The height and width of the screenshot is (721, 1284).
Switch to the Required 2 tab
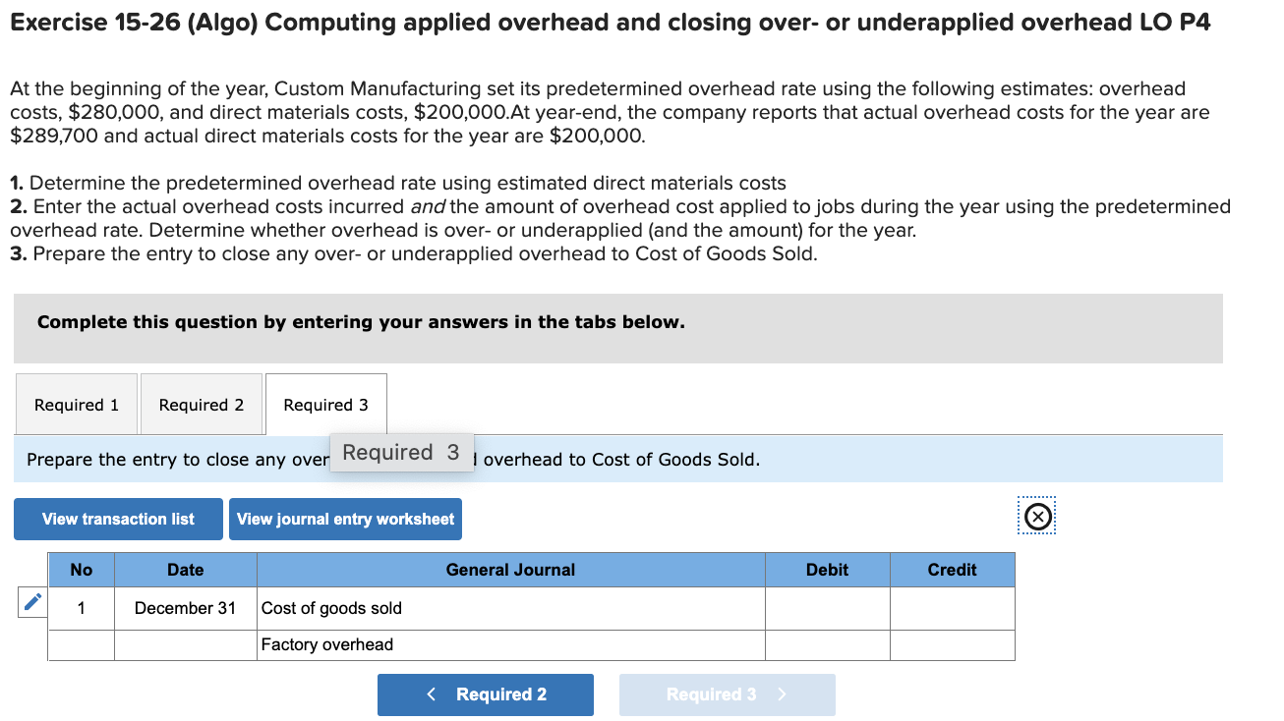click(x=202, y=404)
